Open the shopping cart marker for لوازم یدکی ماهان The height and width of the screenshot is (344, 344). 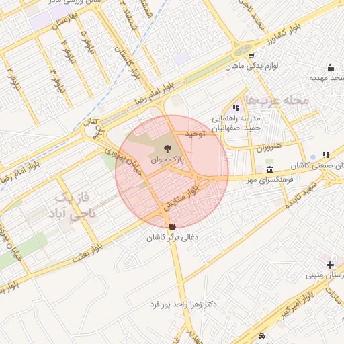point(251,56)
